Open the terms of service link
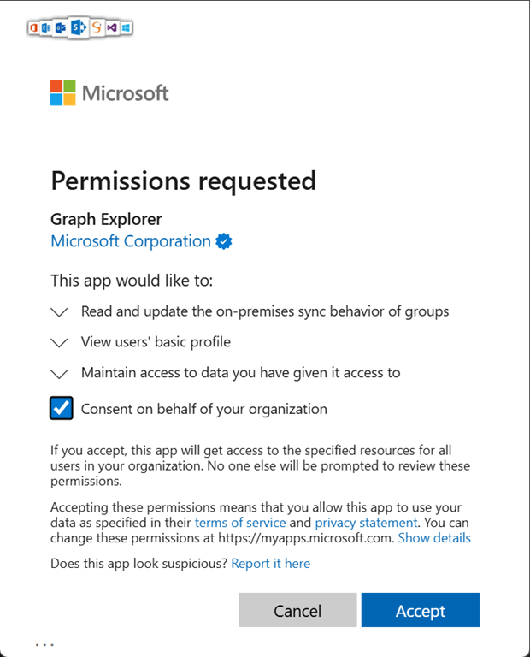The image size is (530, 657). coord(239,522)
